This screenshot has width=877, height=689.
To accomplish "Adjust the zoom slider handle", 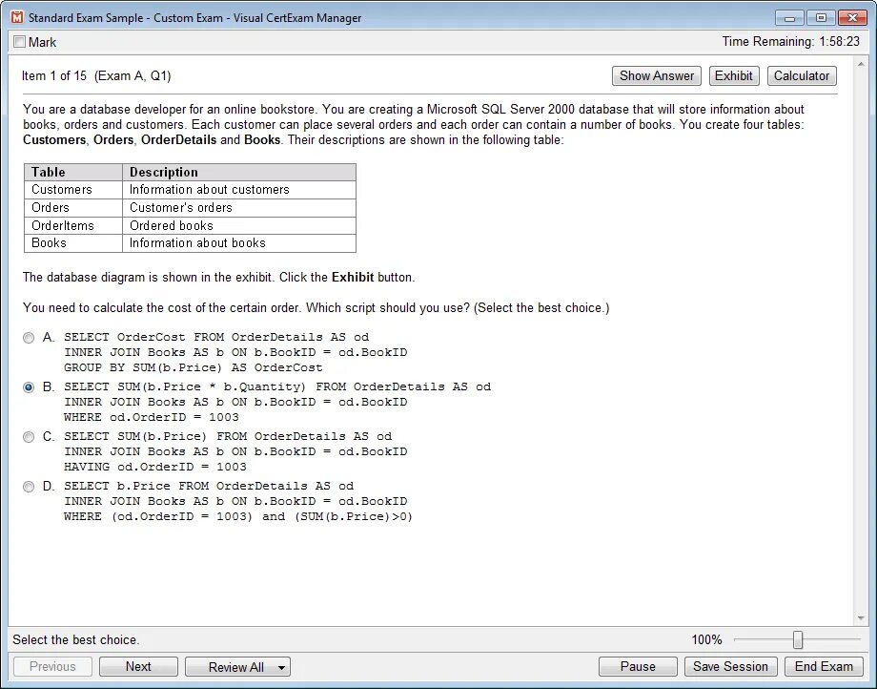I will (x=798, y=639).
